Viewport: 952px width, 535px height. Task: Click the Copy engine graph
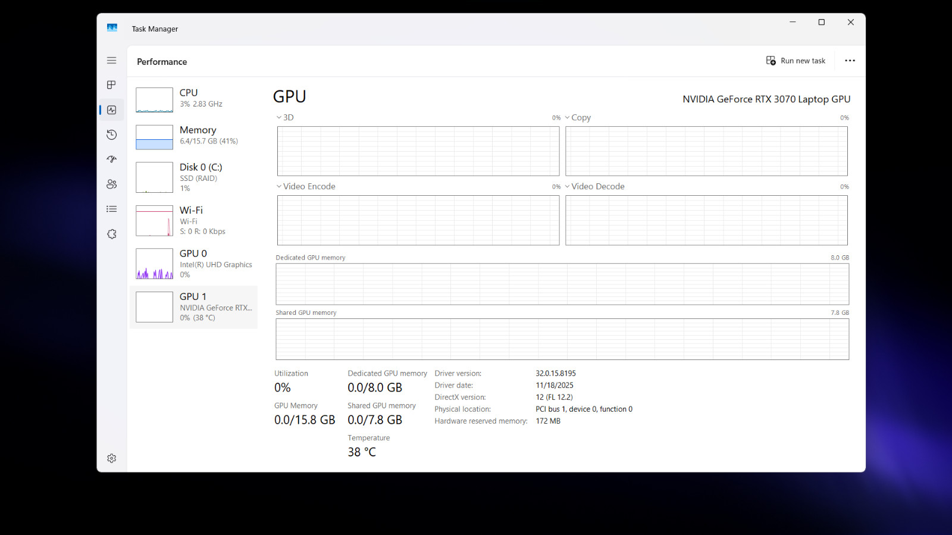pos(706,151)
